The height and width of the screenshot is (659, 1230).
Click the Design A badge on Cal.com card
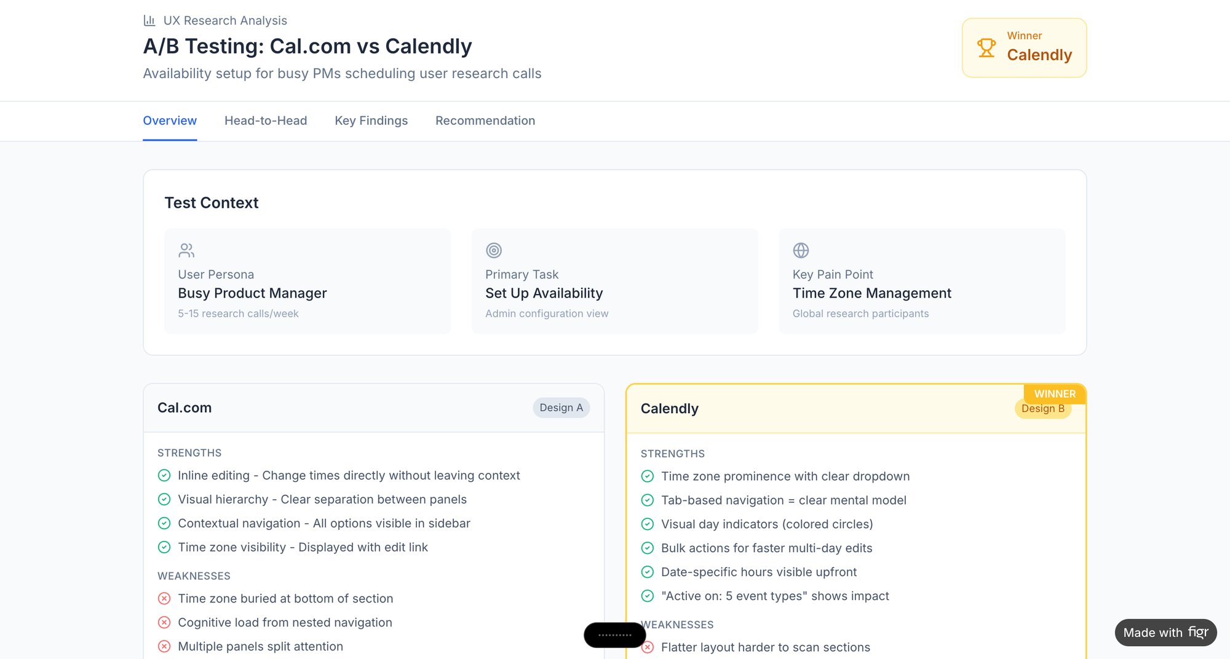(560, 407)
